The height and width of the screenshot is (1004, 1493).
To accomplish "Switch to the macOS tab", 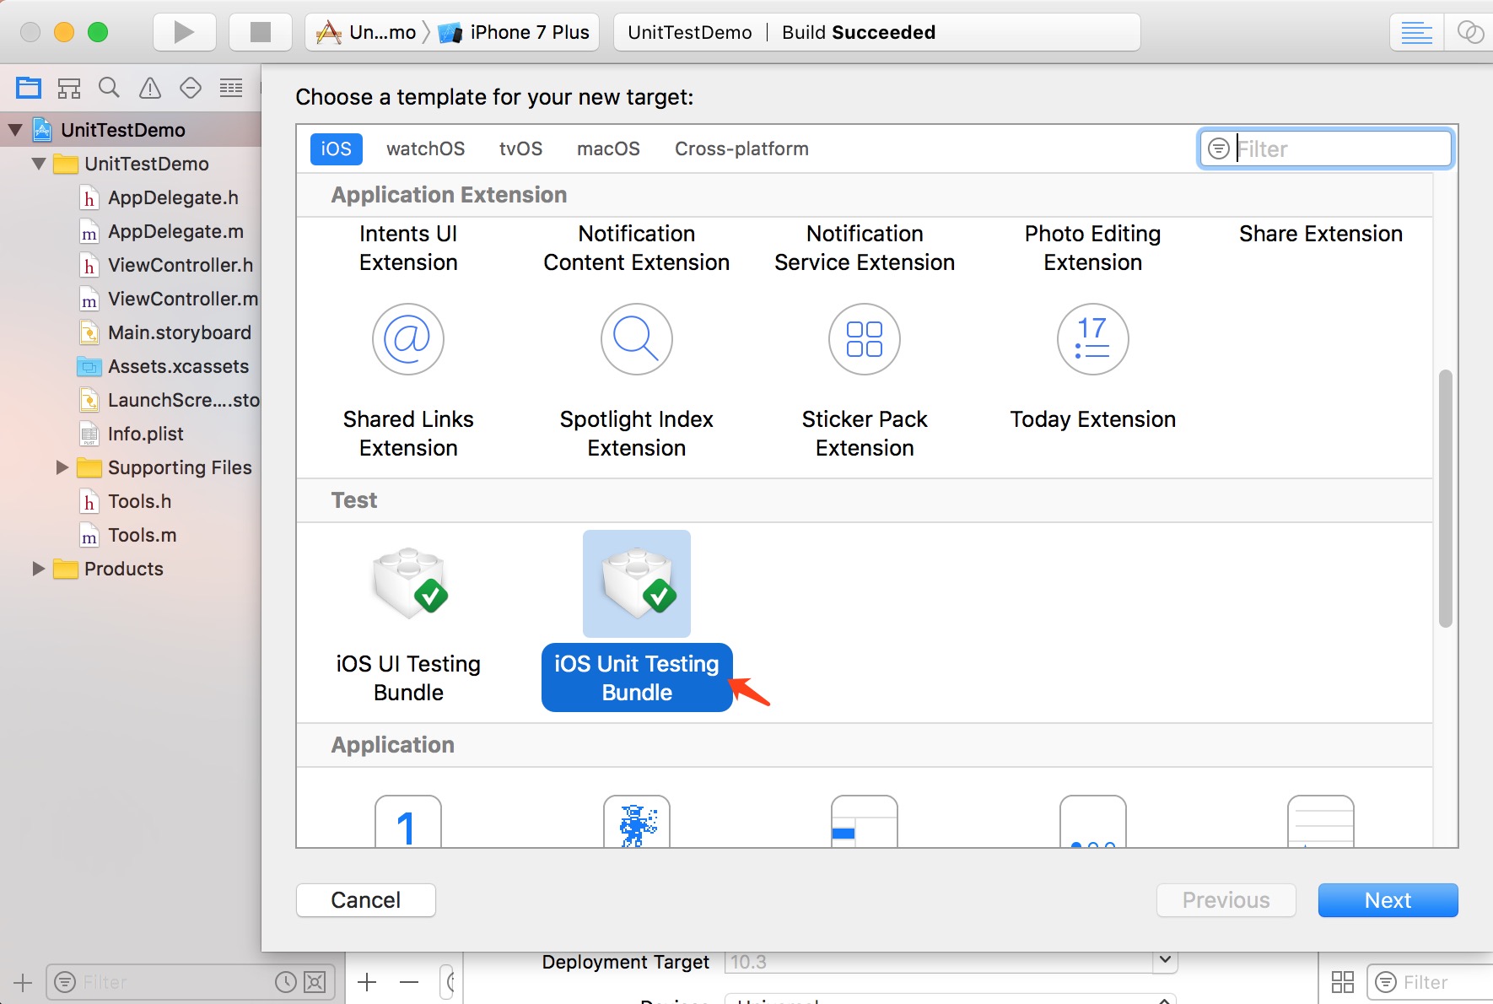I will 608,148.
